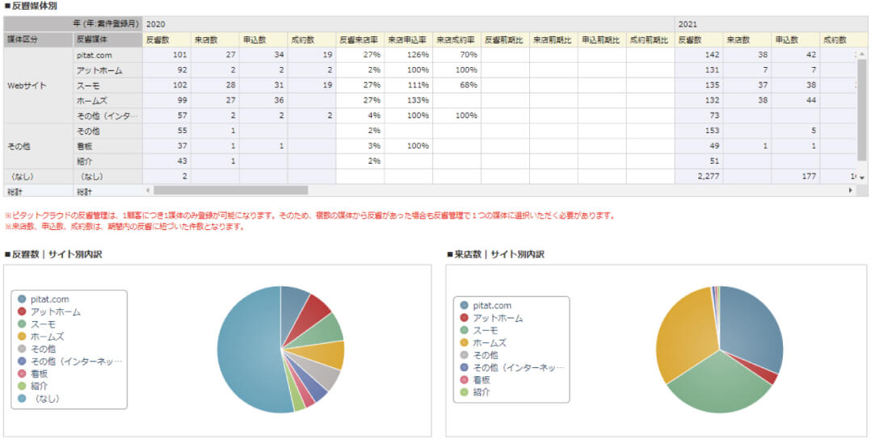Click the 142 cell in pitat.com row
The image size is (879, 439).
coord(699,55)
